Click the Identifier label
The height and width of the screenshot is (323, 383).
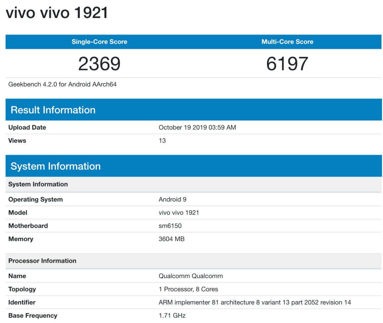pyautogui.click(x=22, y=302)
